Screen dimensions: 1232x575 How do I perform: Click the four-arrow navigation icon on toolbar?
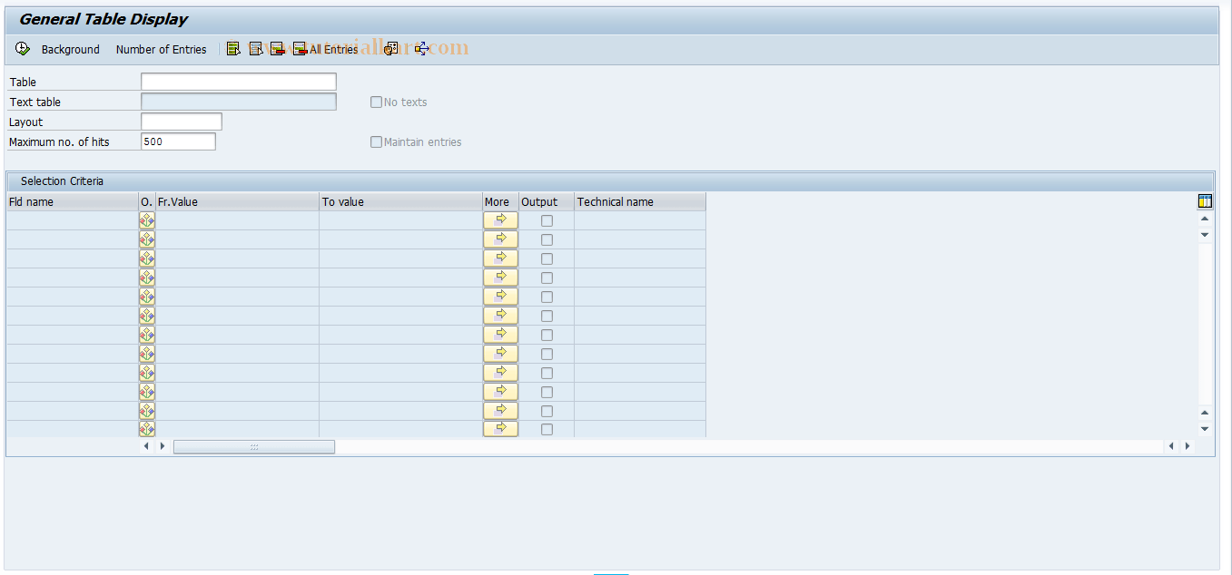click(422, 49)
